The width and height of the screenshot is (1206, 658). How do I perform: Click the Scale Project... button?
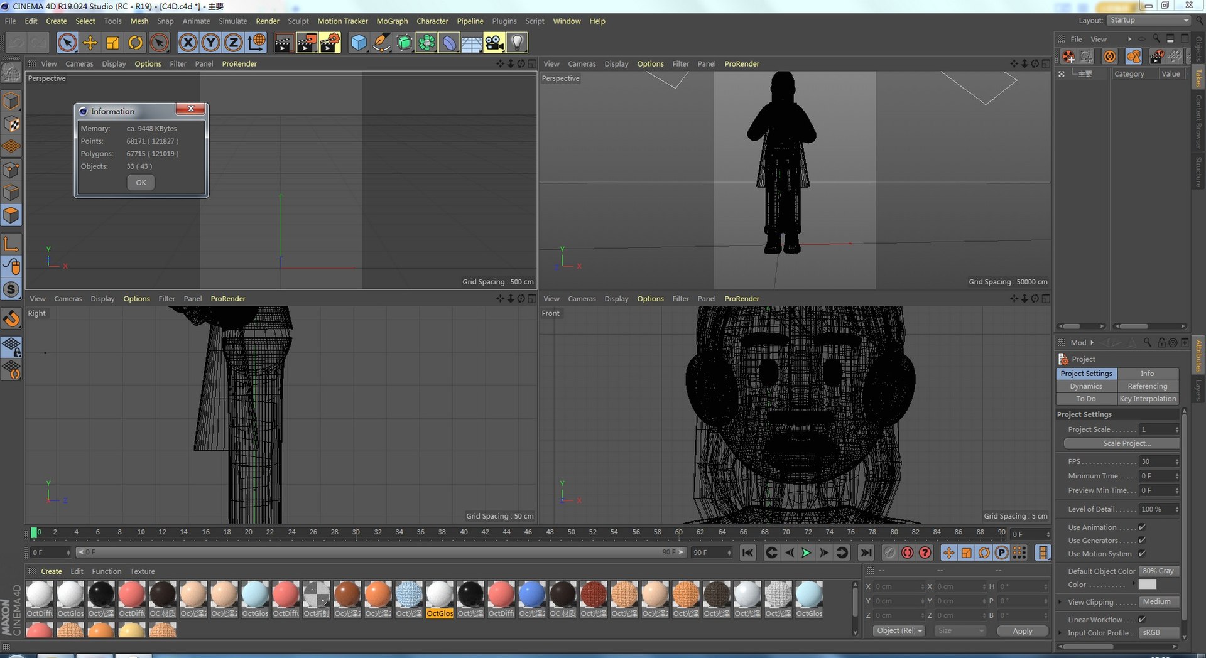click(1121, 443)
